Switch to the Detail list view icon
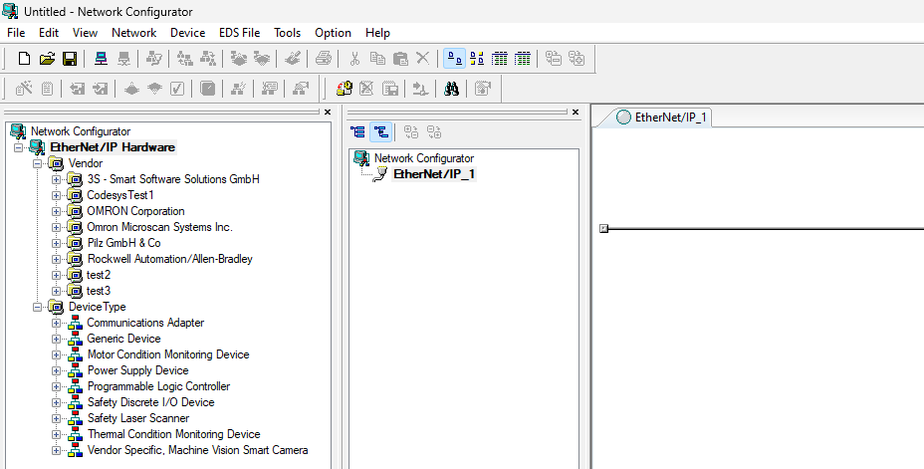This screenshot has width=924, height=469. click(x=499, y=59)
